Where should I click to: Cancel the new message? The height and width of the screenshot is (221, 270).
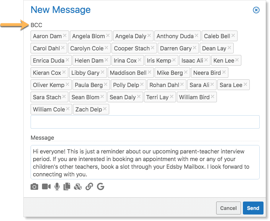228,208
